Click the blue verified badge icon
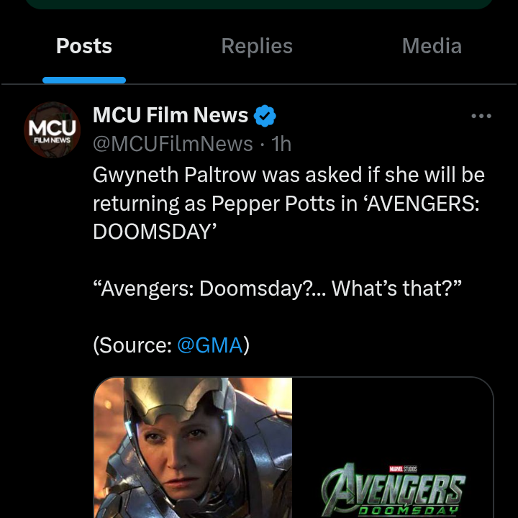Screen dimensions: 518x518 (x=265, y=116)
